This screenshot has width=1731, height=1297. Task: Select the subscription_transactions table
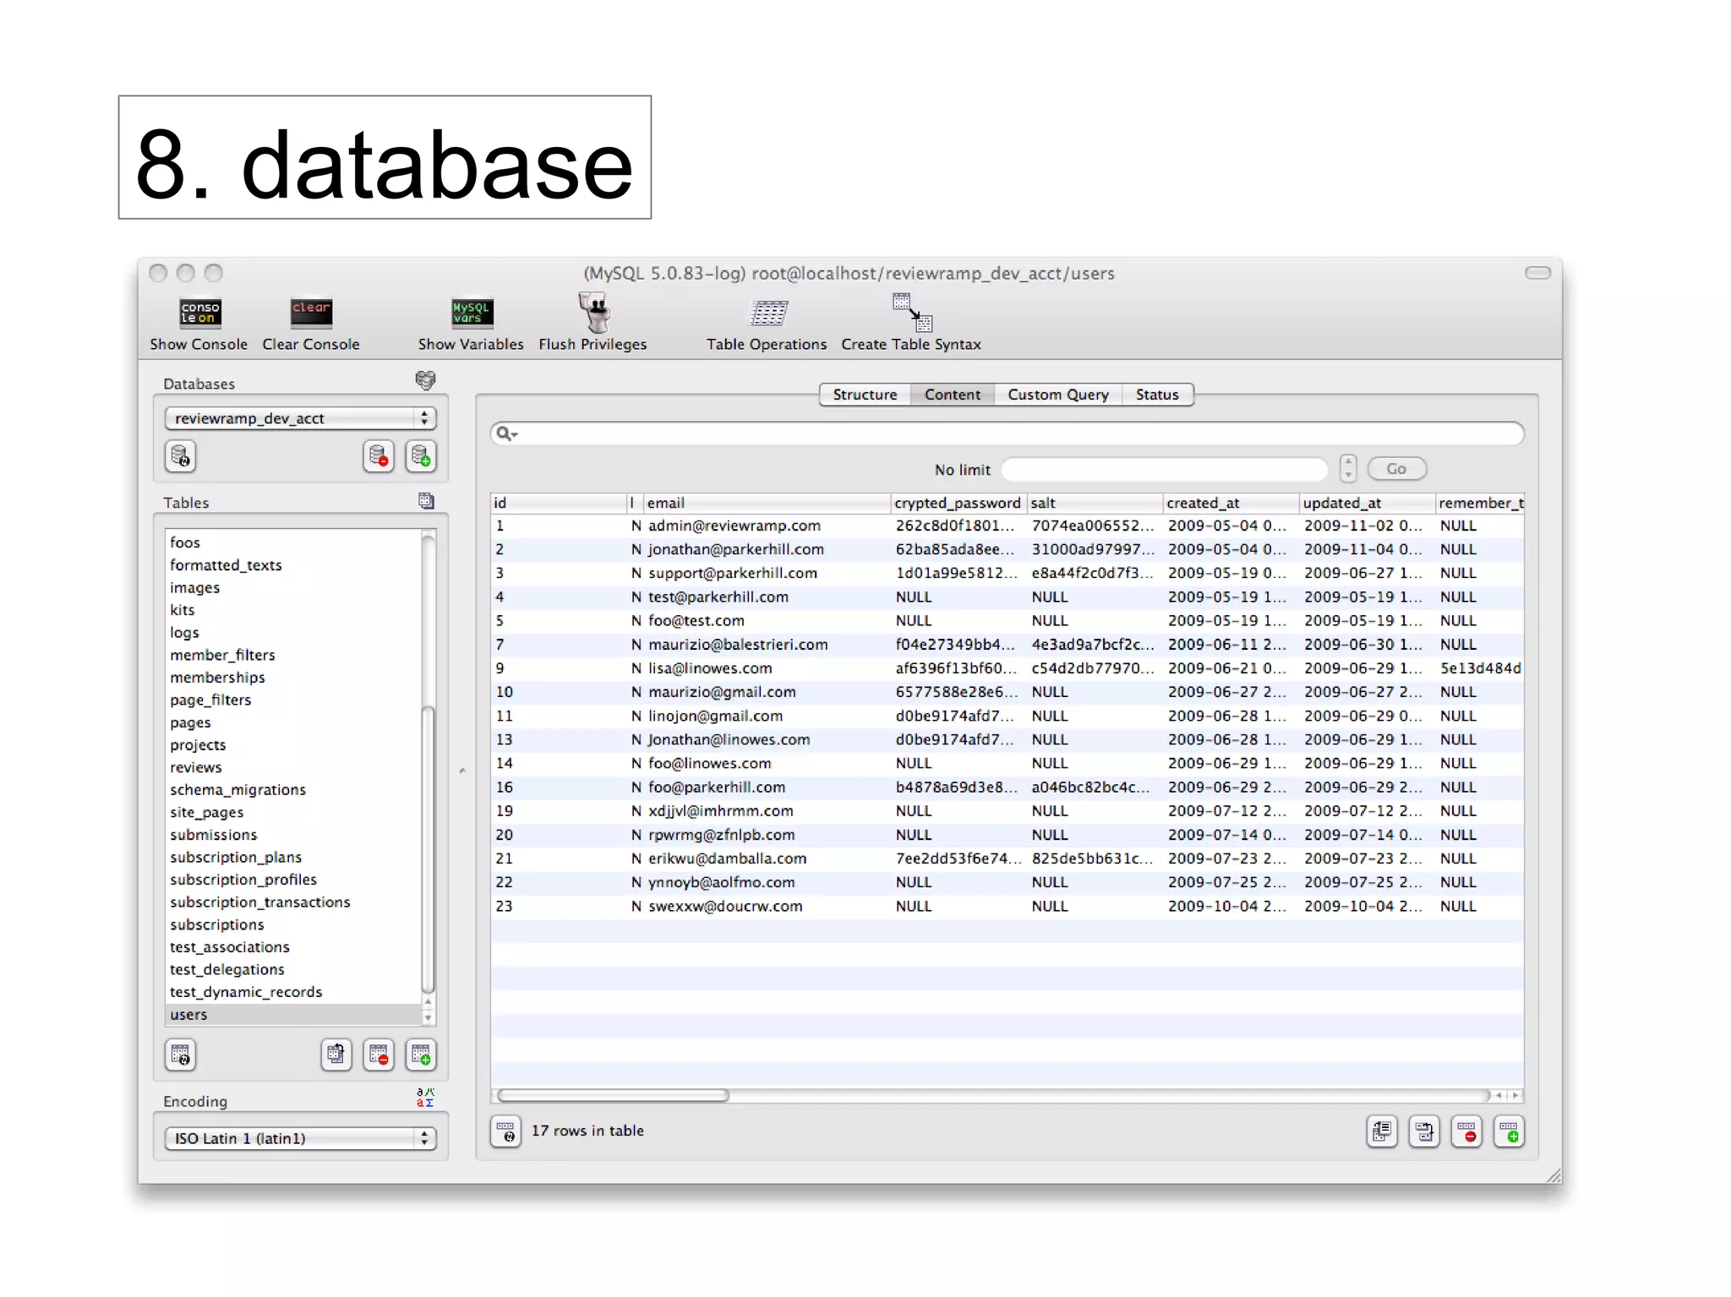(x=293, y=902)
